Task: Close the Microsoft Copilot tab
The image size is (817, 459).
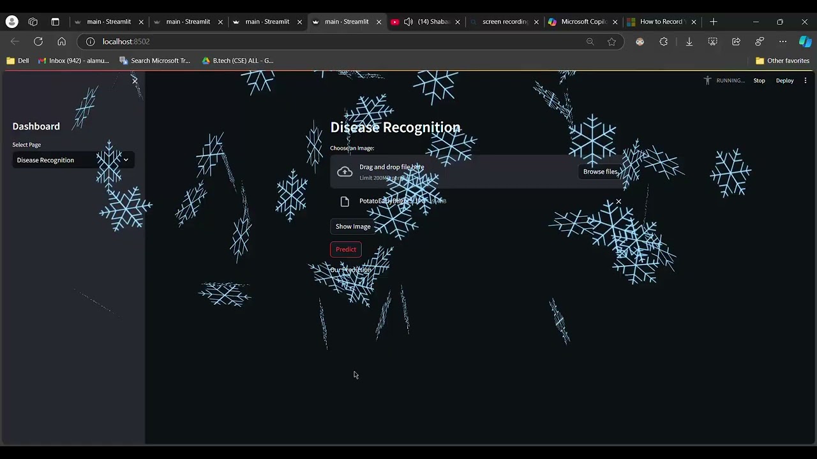Action: click(x=615, y=22)
